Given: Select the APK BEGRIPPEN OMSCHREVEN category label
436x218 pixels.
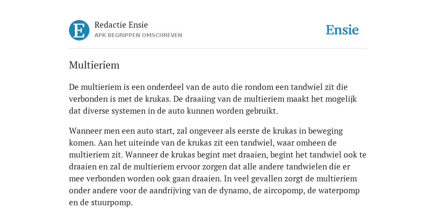Looking at the screenshot, I should tap(138, 35).
